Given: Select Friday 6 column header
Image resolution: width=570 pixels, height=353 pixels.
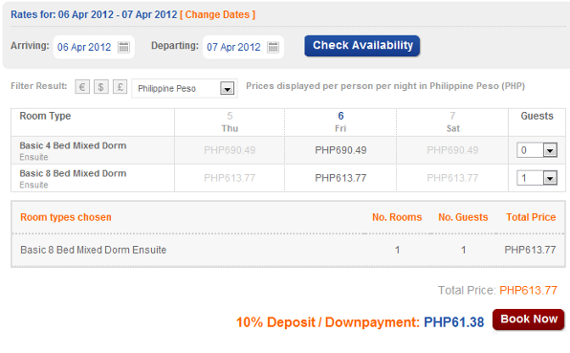Looking at the screenshot, I should click(340, 122).
